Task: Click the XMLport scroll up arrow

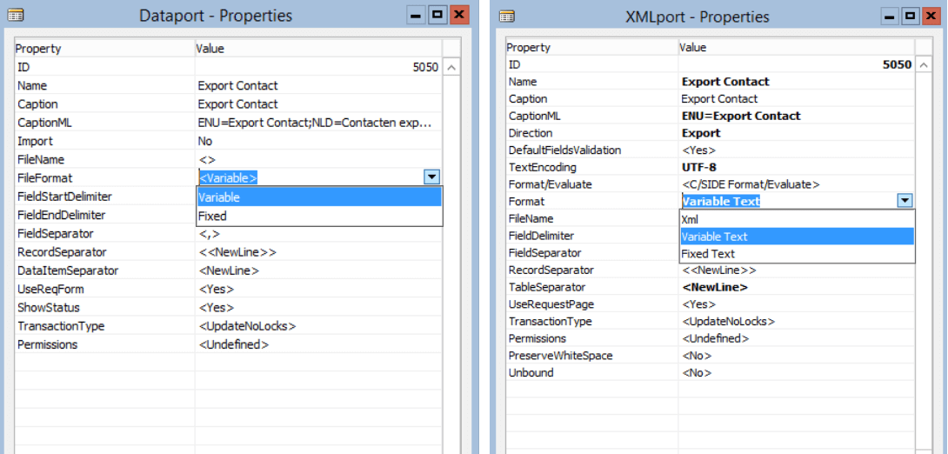Action: tap(924, 65)
